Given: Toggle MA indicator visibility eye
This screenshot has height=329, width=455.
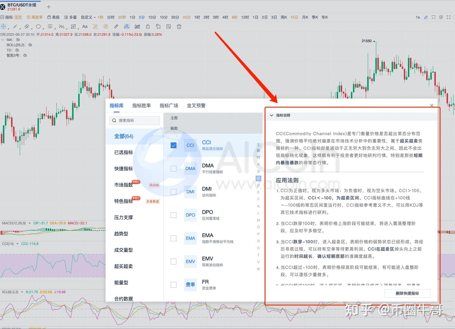Looking at the screenshot, I should [x=18, y=40].
